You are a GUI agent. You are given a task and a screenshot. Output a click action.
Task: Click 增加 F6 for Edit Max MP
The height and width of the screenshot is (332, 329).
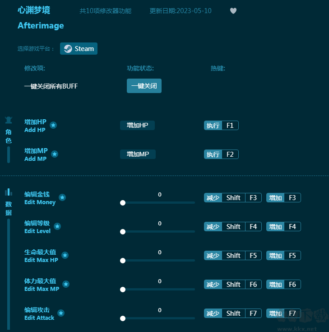[283, 285]
